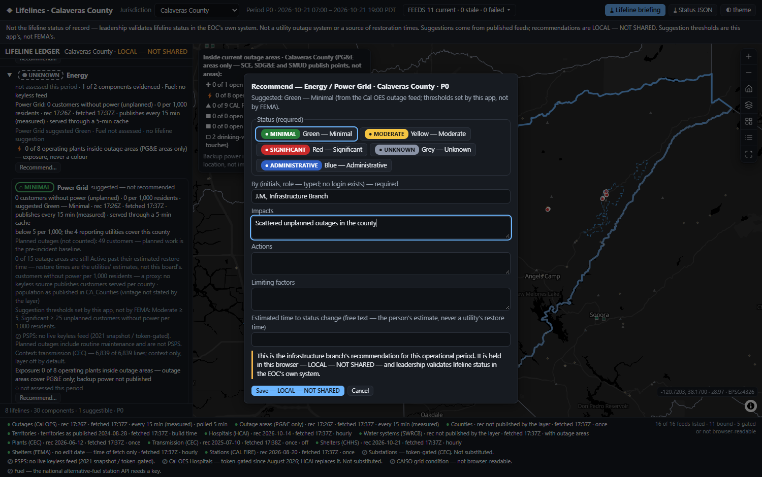Click the Shelters (CHHS) feed entry
Viewport: 762px width, 477px height.
pos(388,442)
